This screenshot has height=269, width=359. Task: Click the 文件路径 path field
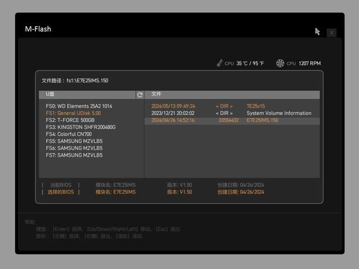(75, 81)
